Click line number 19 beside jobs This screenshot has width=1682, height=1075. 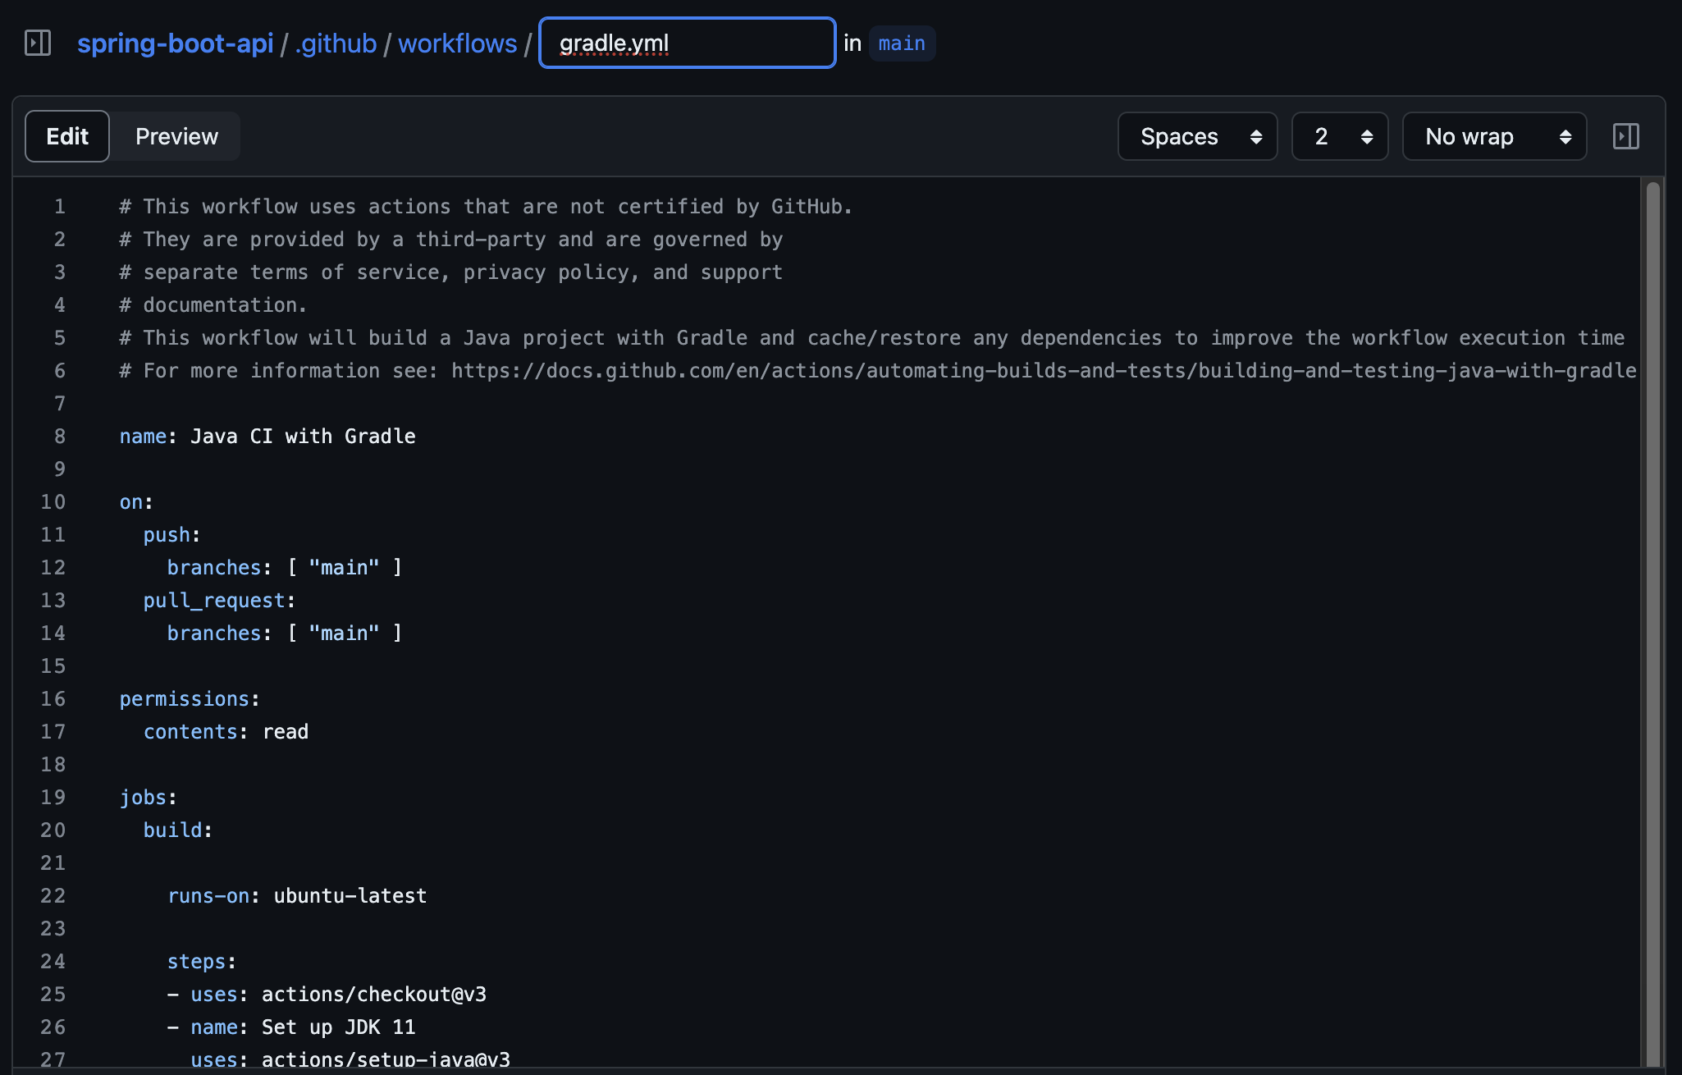coord(53,798)
